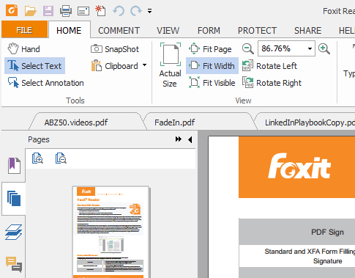Screen dimensions: 355x278
Task: Select the Hand tool
Action: point(23,49)
